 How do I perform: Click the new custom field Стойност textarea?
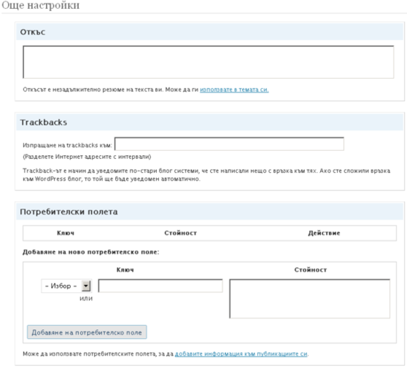pyautogui.click(x=310, y=299)
